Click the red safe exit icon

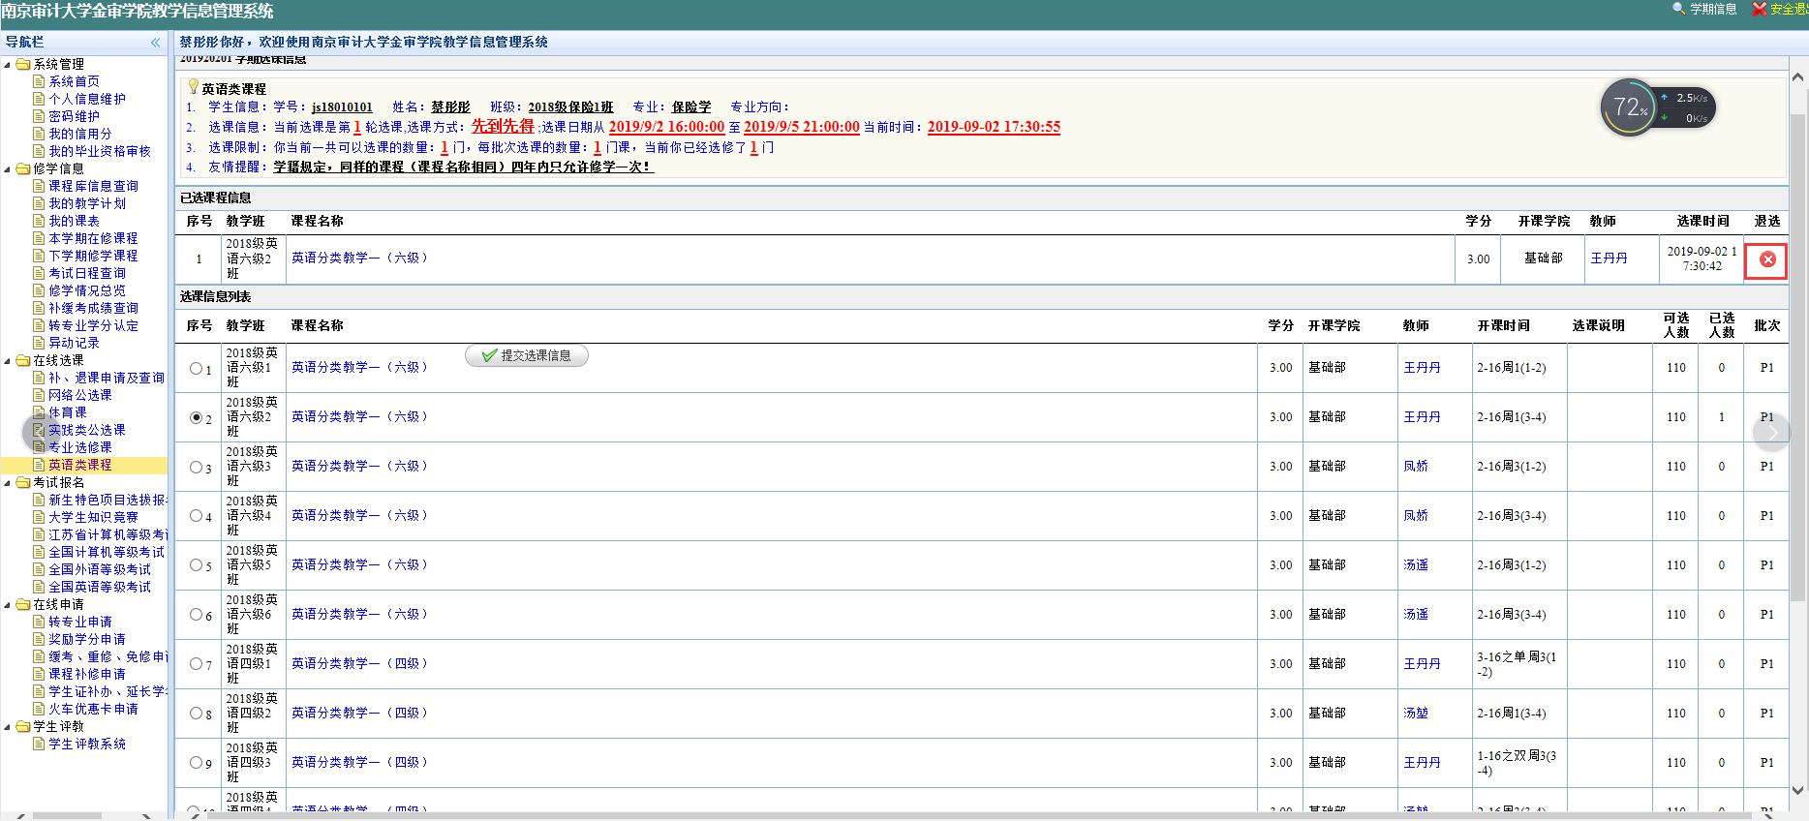(1760, 9)
